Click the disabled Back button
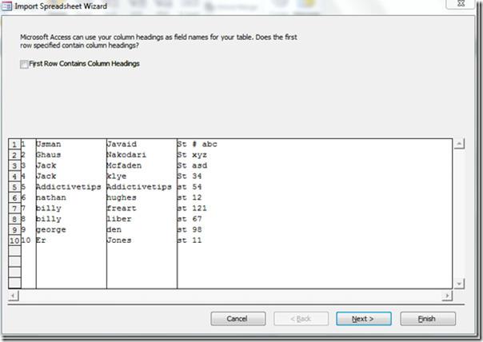Image resolution: width=483 pixels, height=342 pixels. (301, 319)
